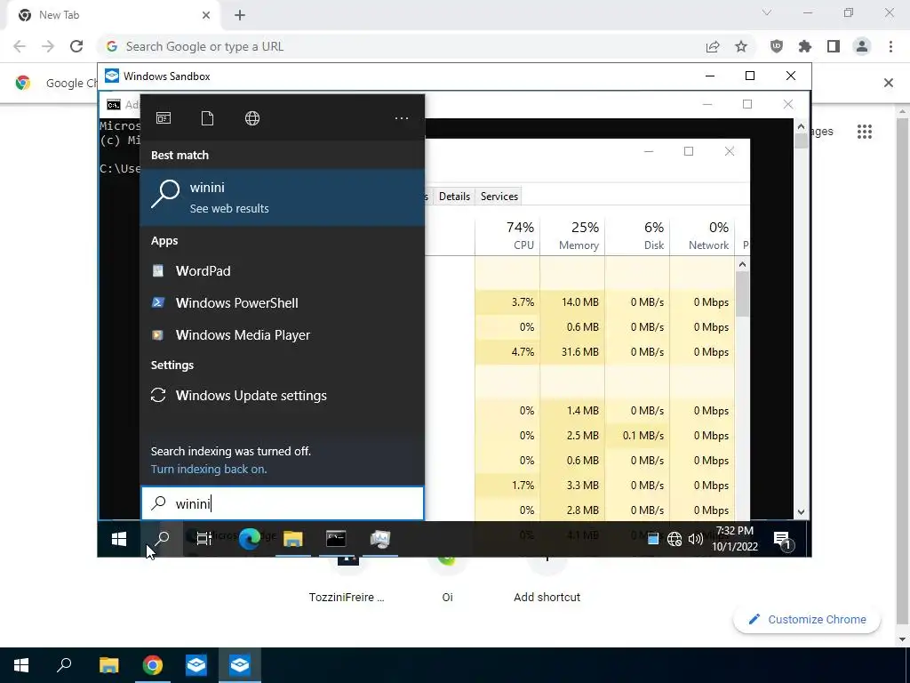Open the TozziniFreire shortcut
910x683 pixels.
[347, 580]
